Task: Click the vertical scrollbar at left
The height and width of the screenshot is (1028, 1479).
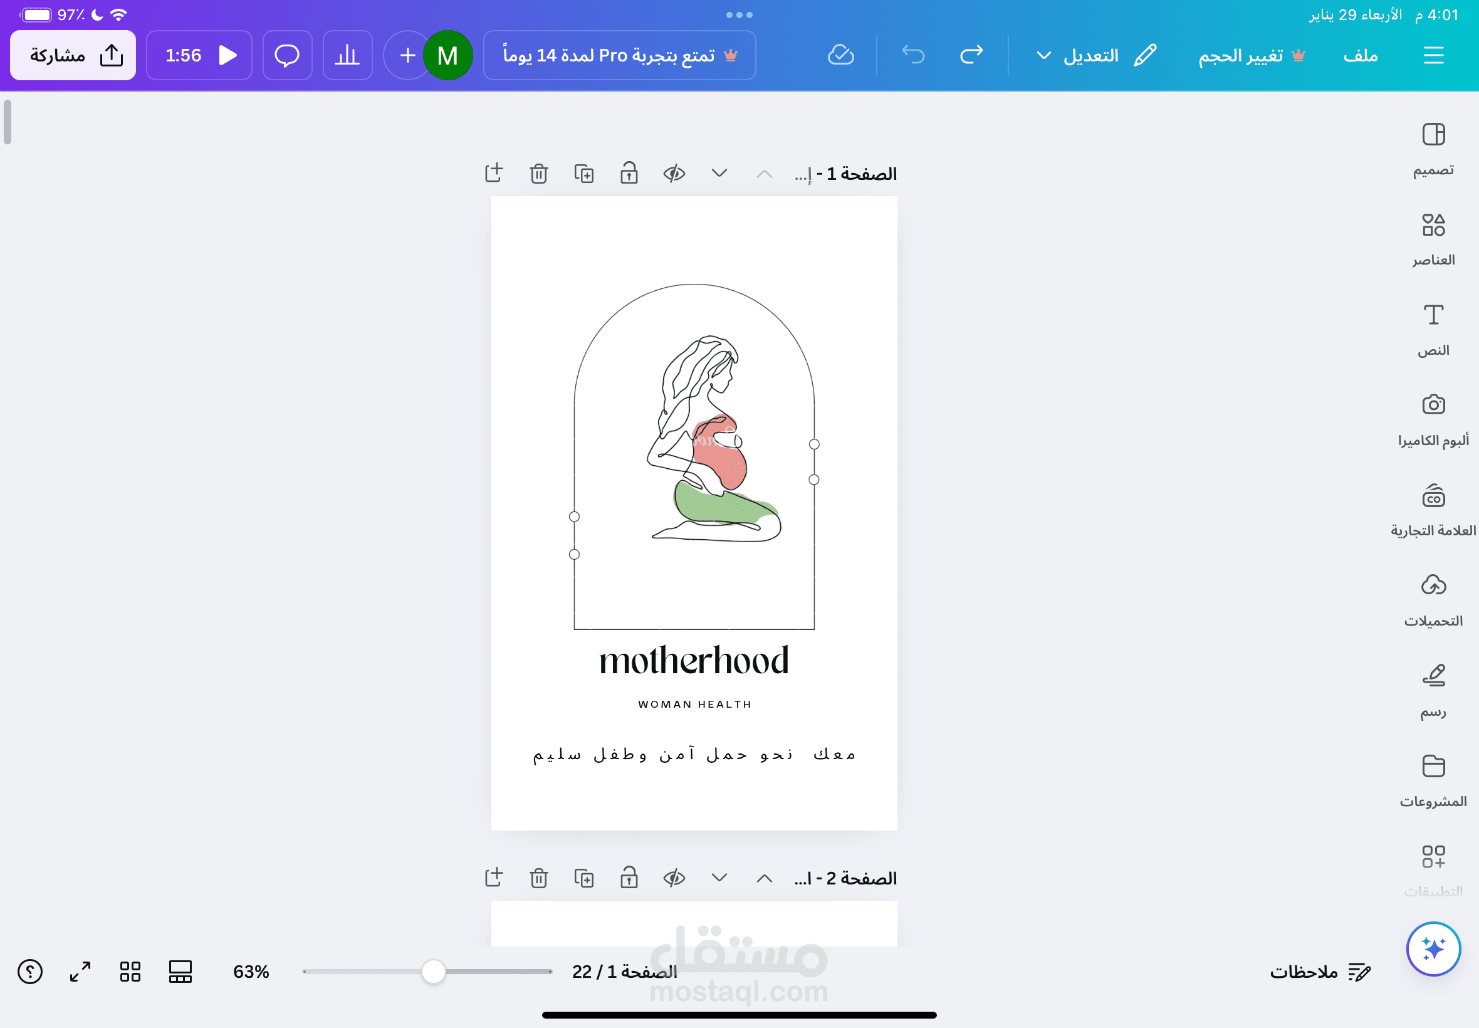Action: pos(7,122)
